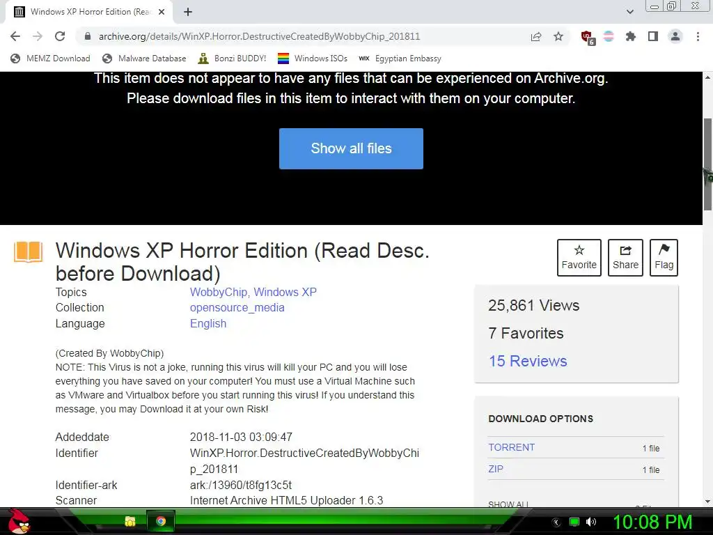
Task: Open the Chrome profile avatar
Action: pos(675,36)
